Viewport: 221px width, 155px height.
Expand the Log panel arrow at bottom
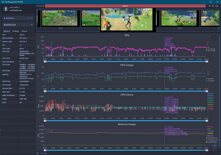(37, 153)
